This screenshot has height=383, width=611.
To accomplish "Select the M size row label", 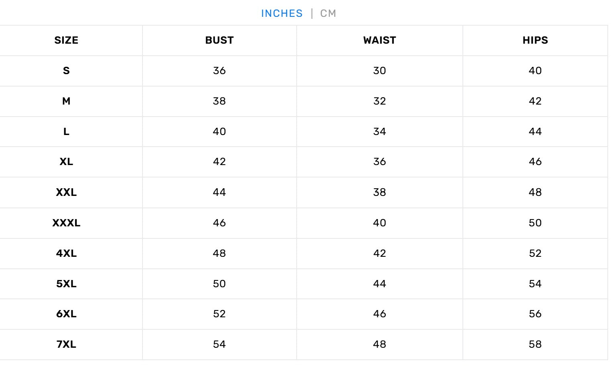I will tap(66, 101).
